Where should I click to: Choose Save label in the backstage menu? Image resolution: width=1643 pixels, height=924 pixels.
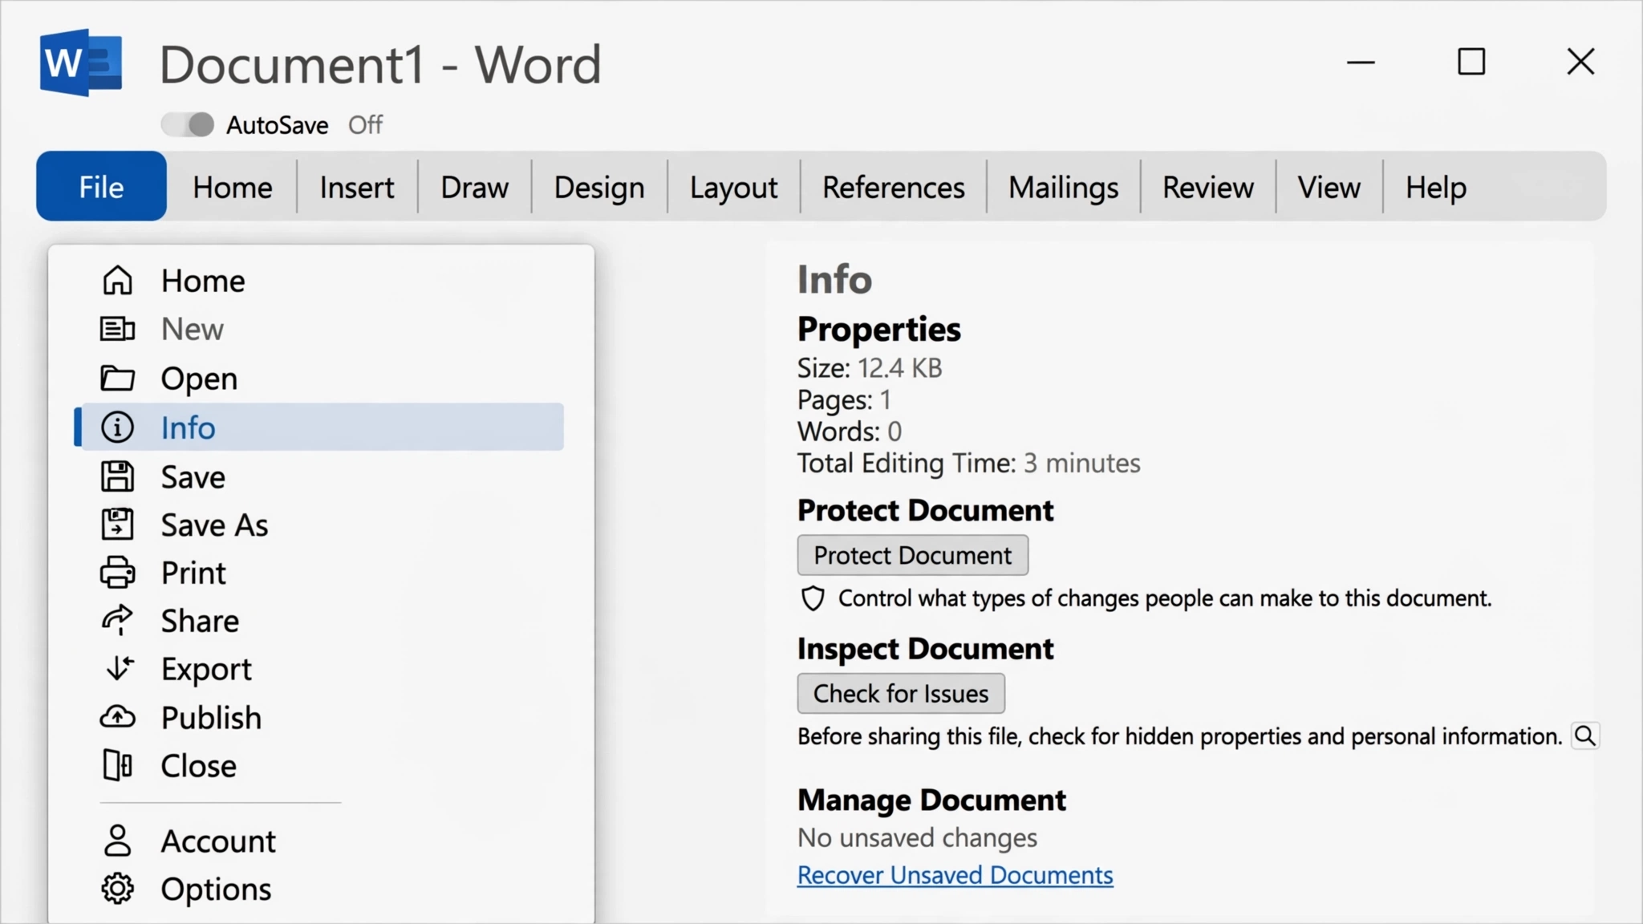(x=193, y=477)
